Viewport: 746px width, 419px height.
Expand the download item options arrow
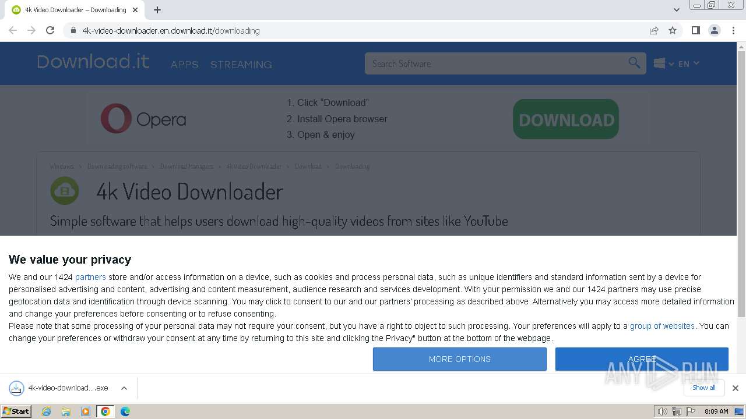124,388
